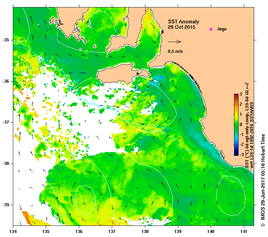Click the copyright symbol next to IMOS
The height and width of the screenshot is (237, 268).
(x=263, y=225)
